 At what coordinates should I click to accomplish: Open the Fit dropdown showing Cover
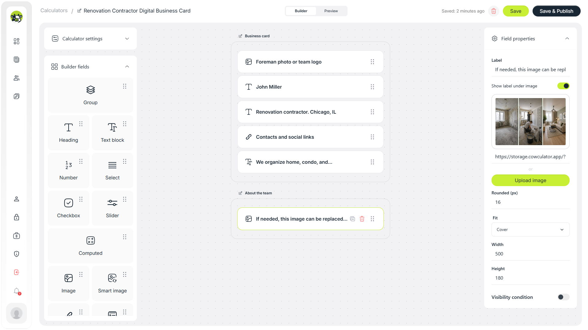(x=530, y=229)
